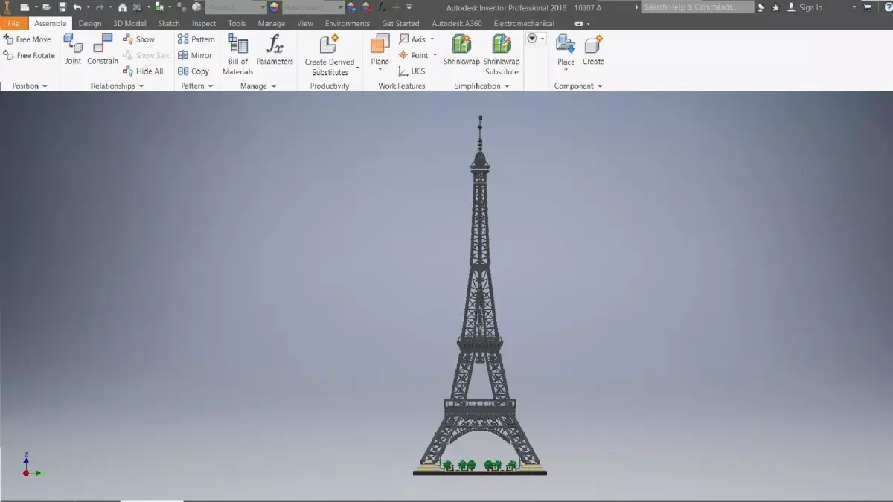
Task: Activate the Constrain tool
Action: tap(103, 49)
